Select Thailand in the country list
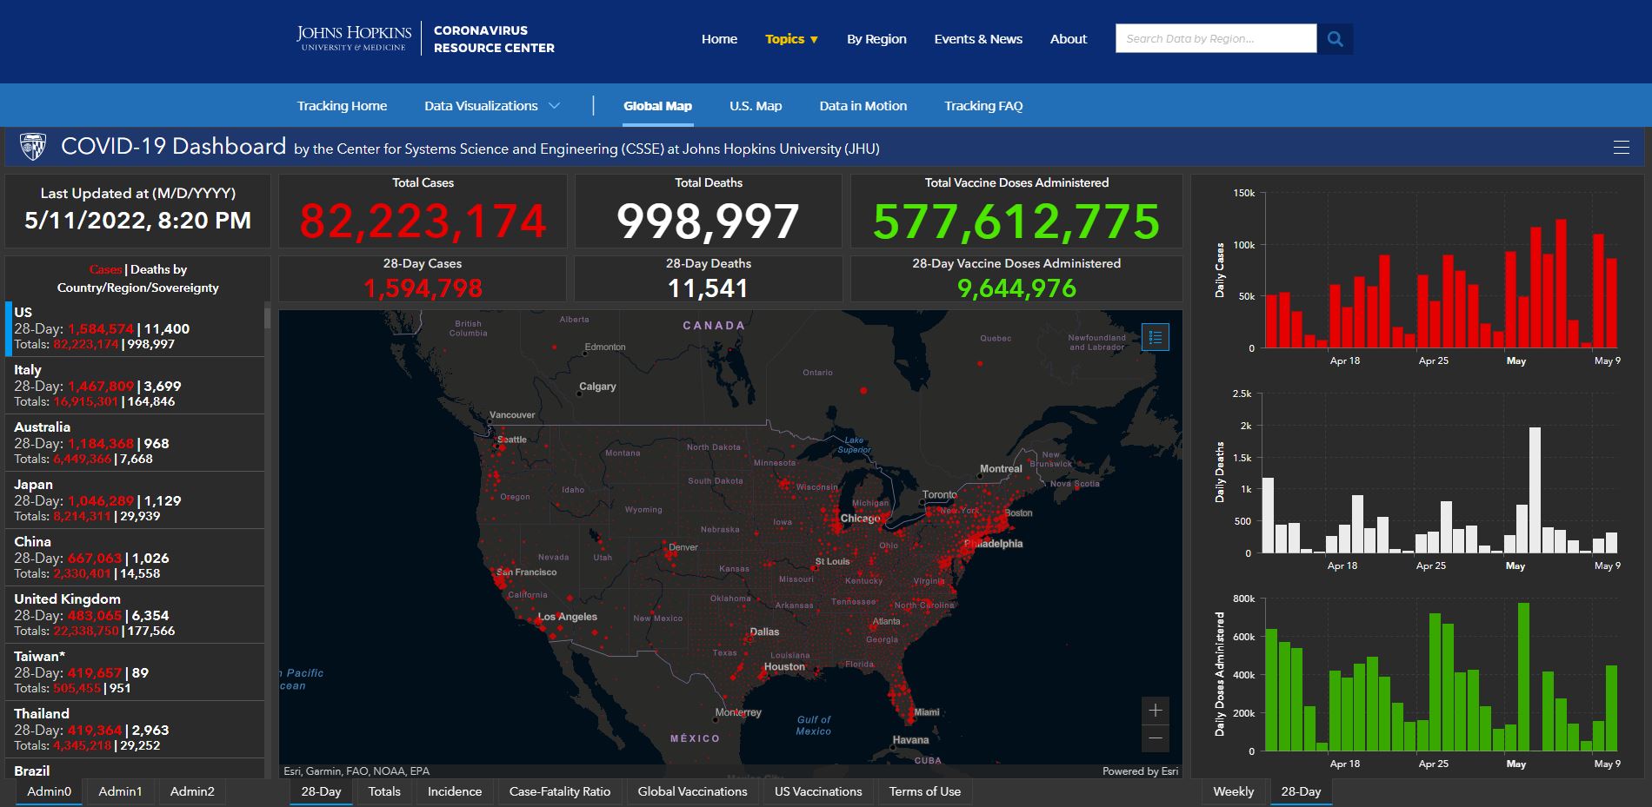1652x807 pixels. coord(135,730)
